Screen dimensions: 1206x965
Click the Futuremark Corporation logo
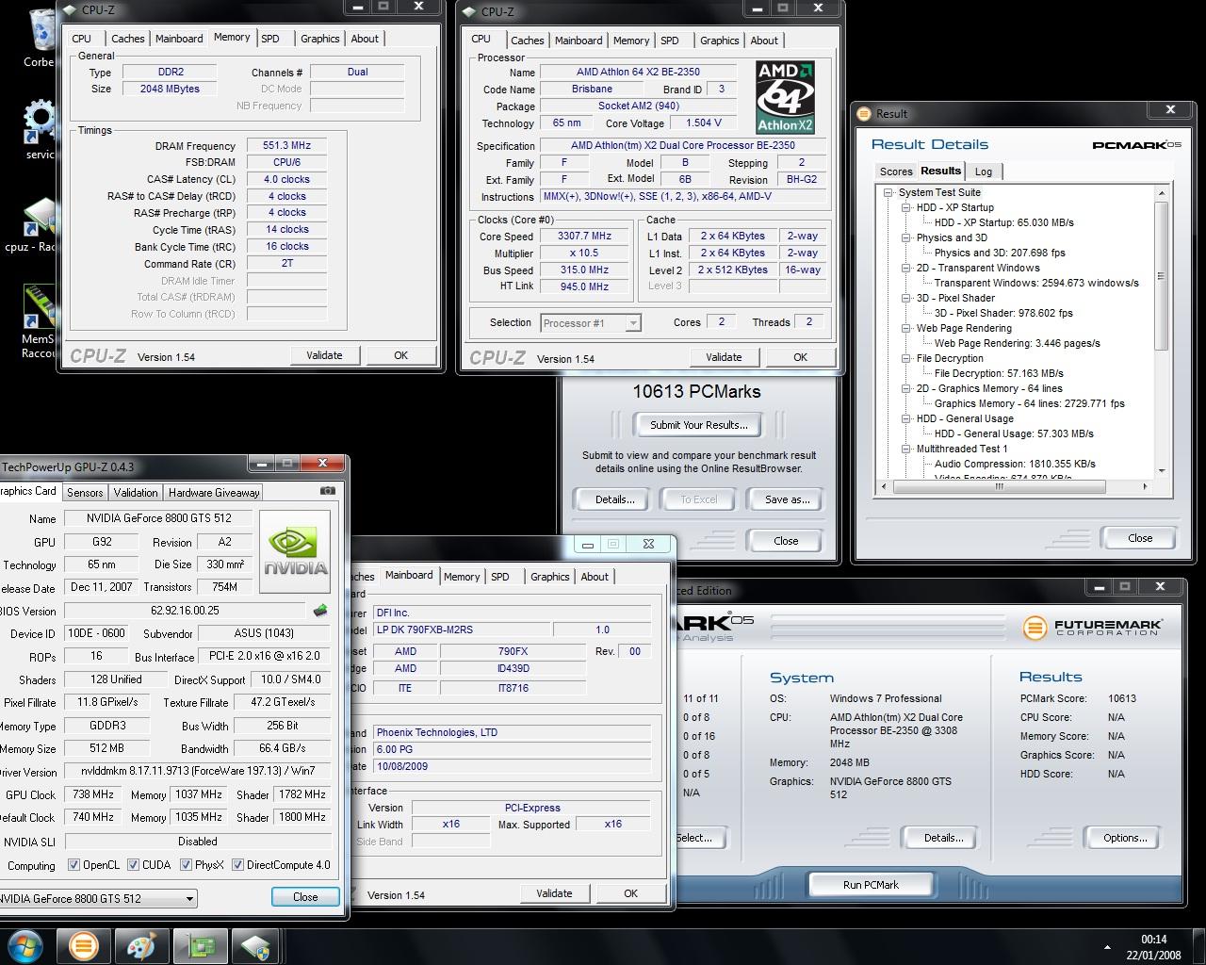(x=1093, y=627)
